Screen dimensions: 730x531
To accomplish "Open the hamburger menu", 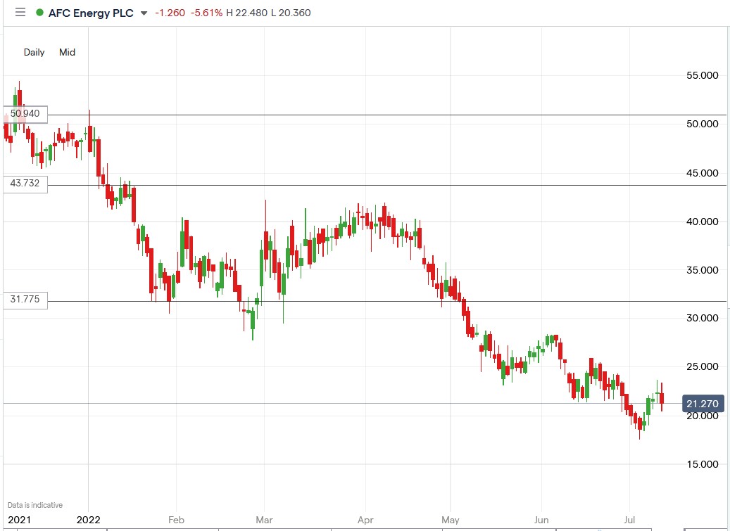I will click(x=20, y=12).
